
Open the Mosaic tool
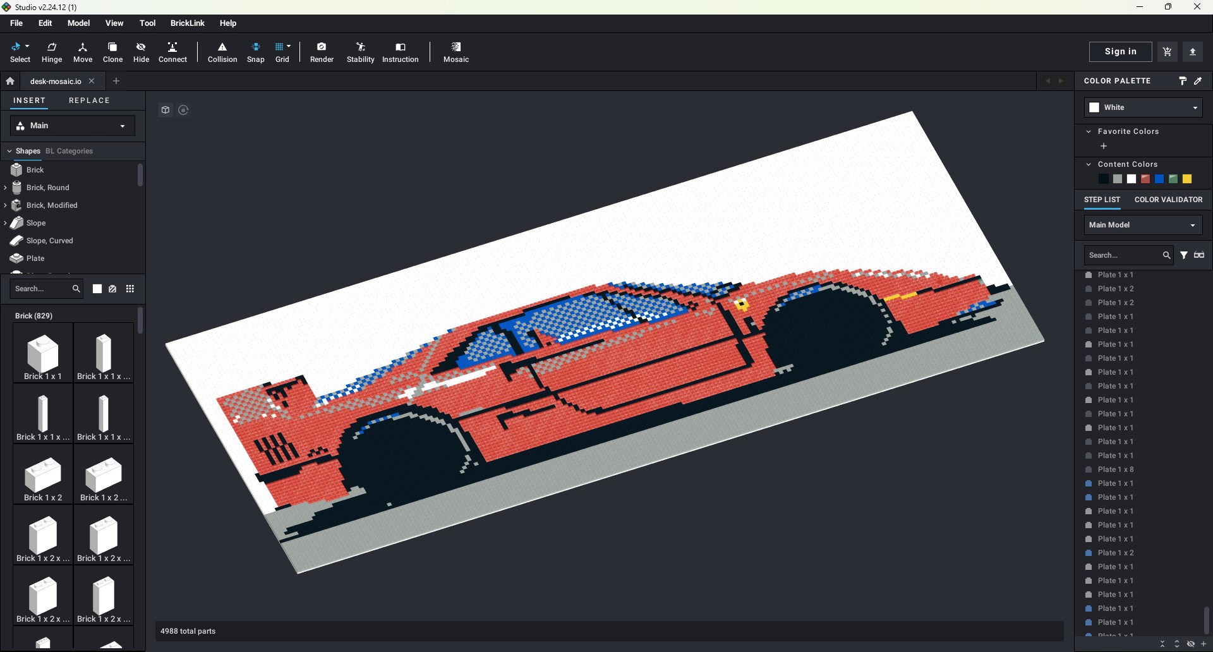[456, 52]
